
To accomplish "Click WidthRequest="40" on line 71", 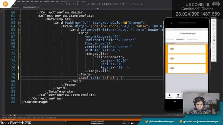I will pyautogui.click(x=101, y=50).
